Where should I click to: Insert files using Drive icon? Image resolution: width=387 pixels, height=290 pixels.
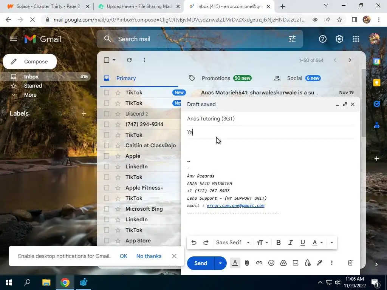point(283,263)
